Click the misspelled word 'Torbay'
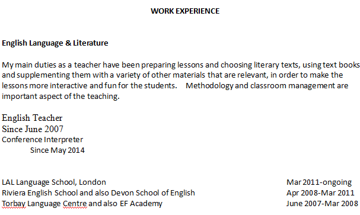 pyautogui.click(x=14, y=204)
